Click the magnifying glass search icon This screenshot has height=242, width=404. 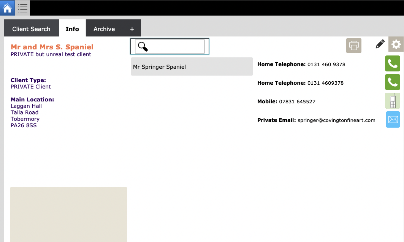pos(143,47)
